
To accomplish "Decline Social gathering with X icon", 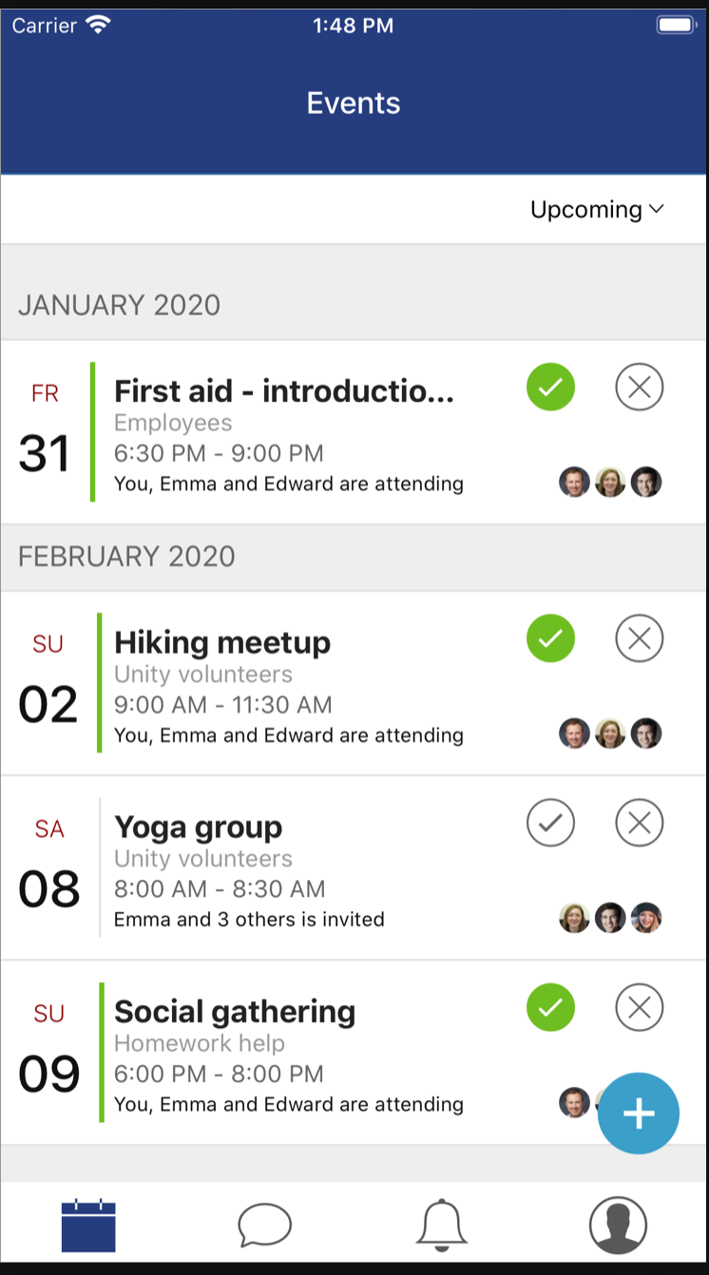I will 640,1007.
